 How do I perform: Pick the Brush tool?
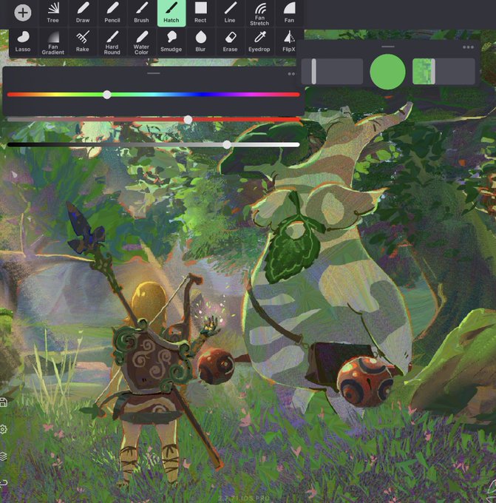click(141, 13)
